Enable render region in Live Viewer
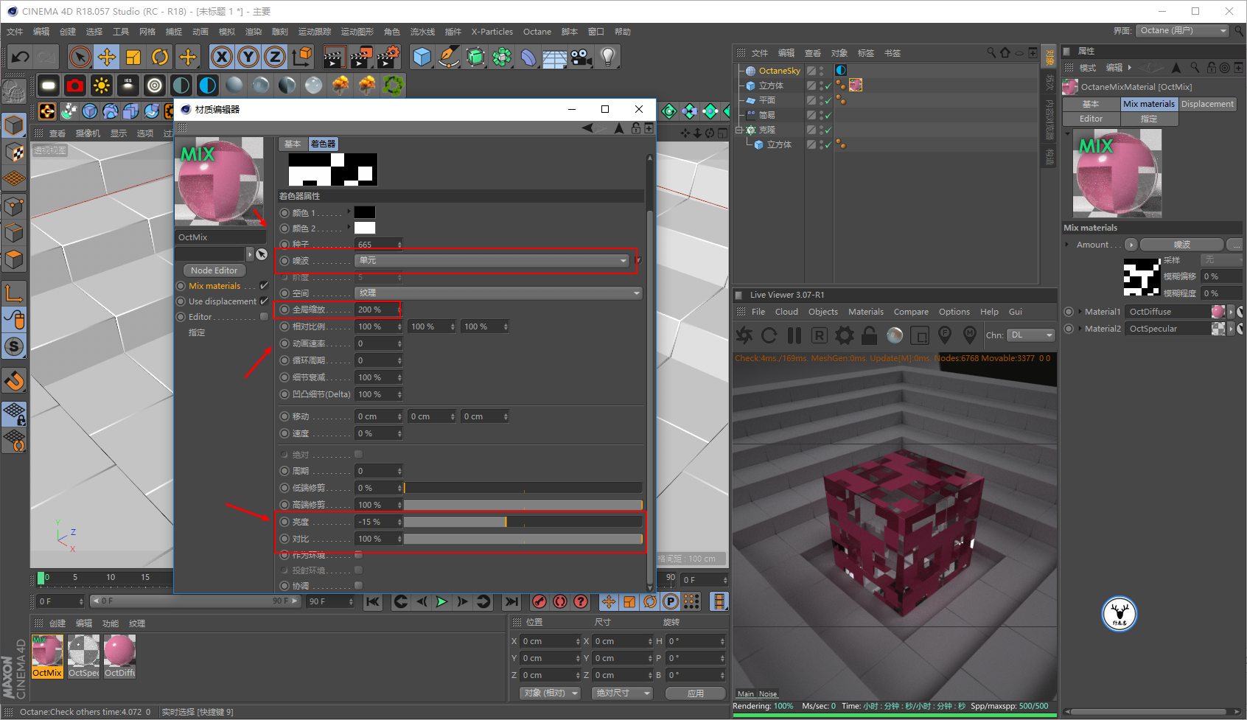1247x720 pixels. [x=920, y=336]
